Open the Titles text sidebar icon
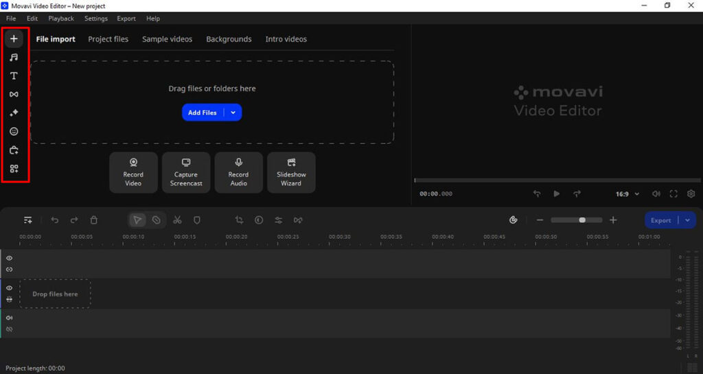 tap(14, 75)
